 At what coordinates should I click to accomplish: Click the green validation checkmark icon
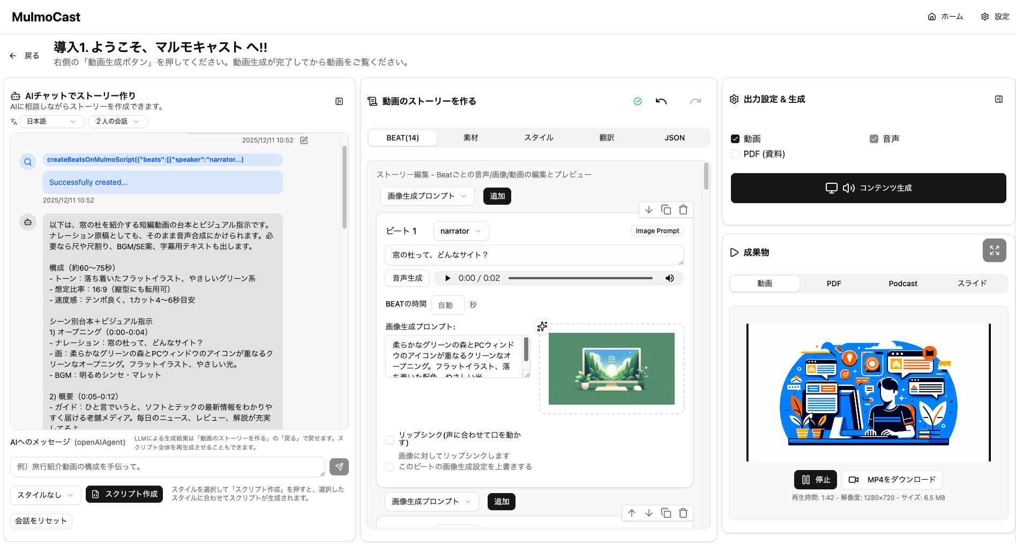[x=638, y=101]
